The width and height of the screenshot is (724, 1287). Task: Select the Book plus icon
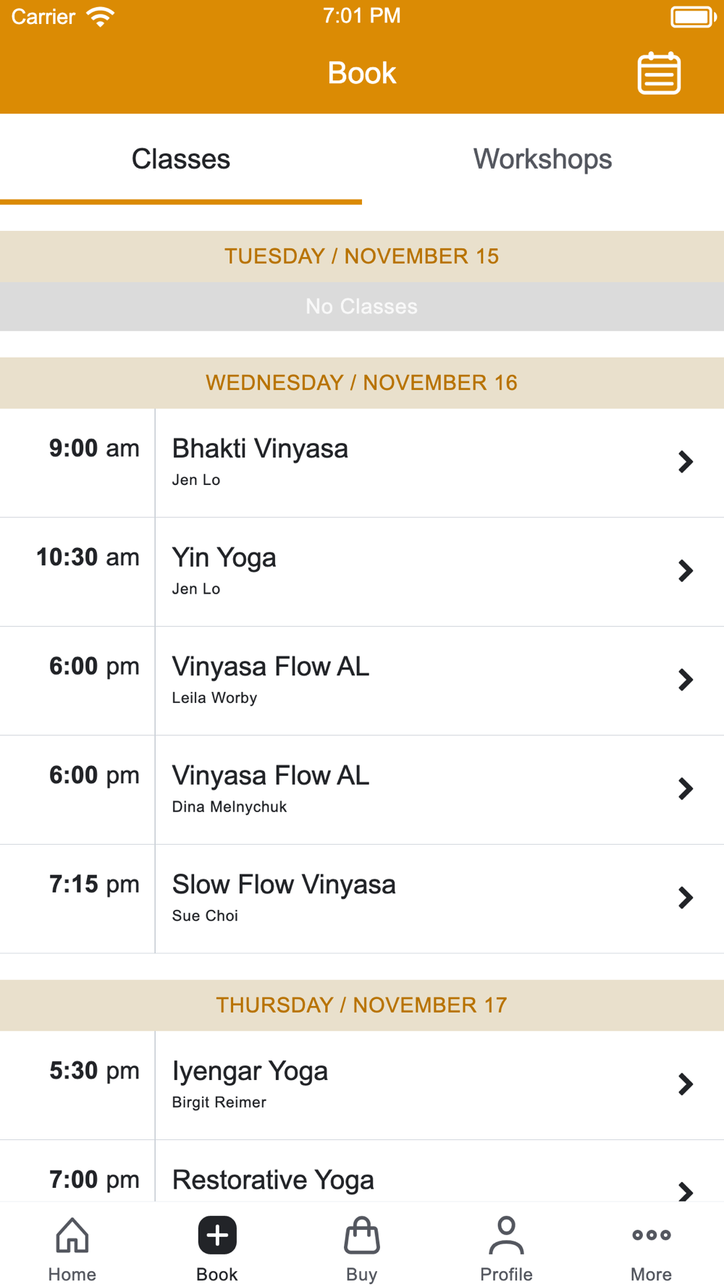(217, 1236)
